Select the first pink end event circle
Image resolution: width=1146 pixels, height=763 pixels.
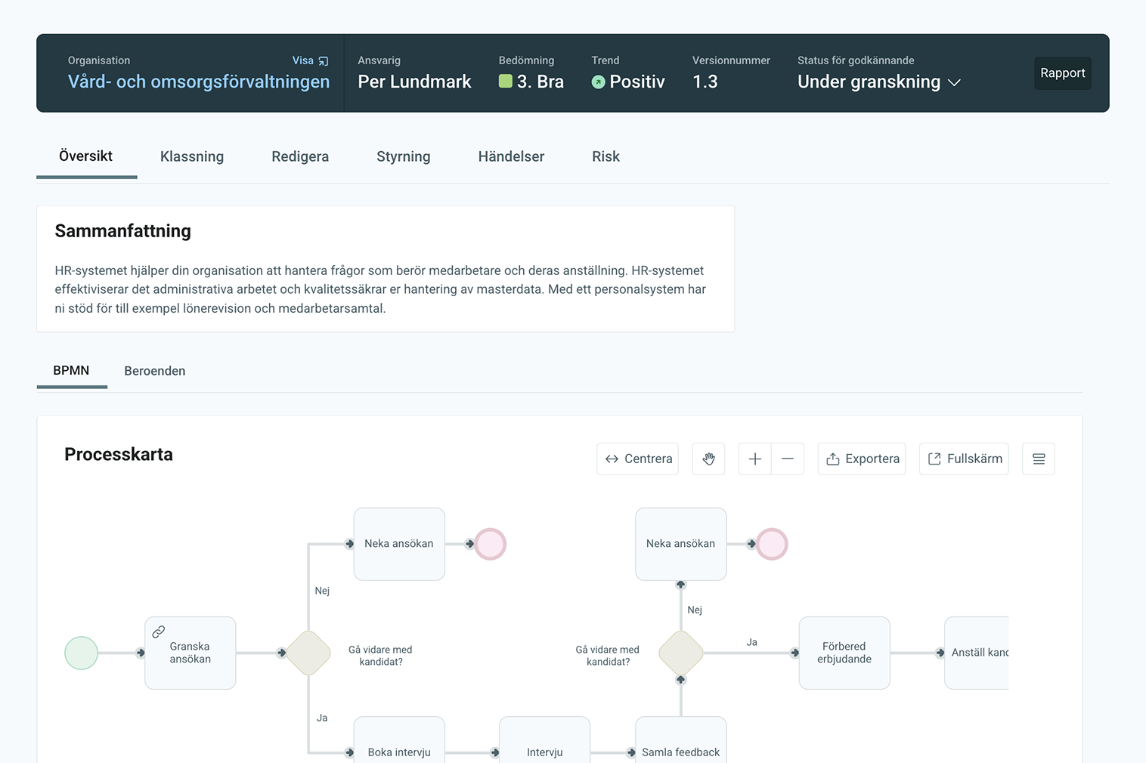(x=491, y=544)
